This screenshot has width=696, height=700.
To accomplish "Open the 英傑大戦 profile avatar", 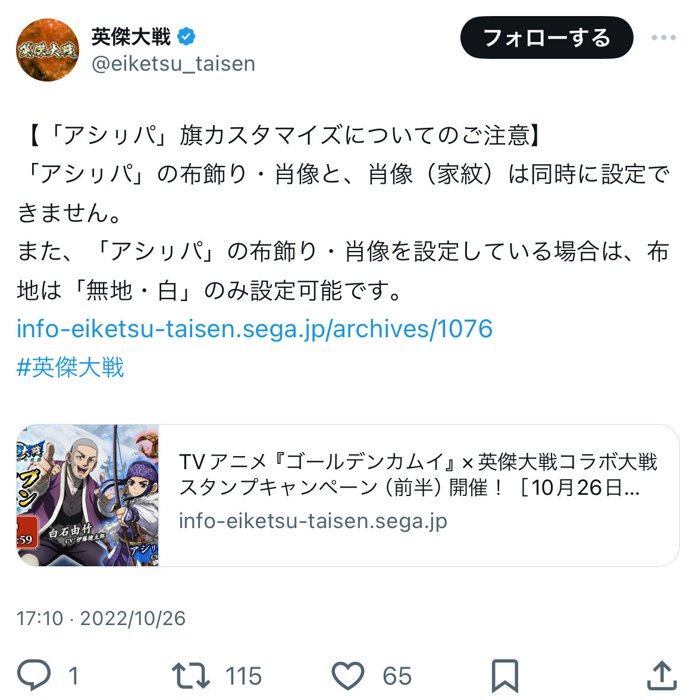I will coord(48,49).
